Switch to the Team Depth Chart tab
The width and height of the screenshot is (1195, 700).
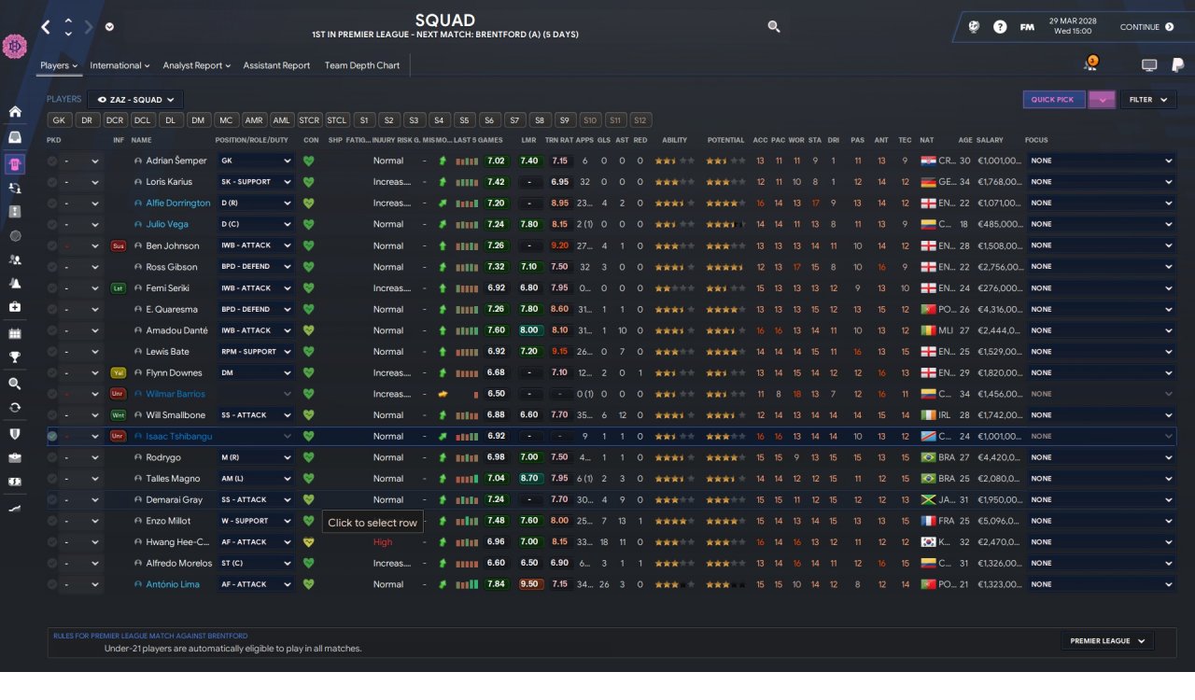(362, 65)
